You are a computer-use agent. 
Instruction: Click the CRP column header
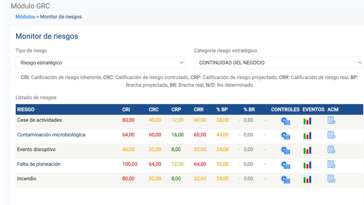tap(176, 109)
